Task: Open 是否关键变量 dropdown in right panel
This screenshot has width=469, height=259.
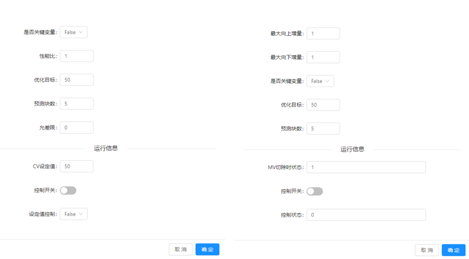Action: point(320,81)
